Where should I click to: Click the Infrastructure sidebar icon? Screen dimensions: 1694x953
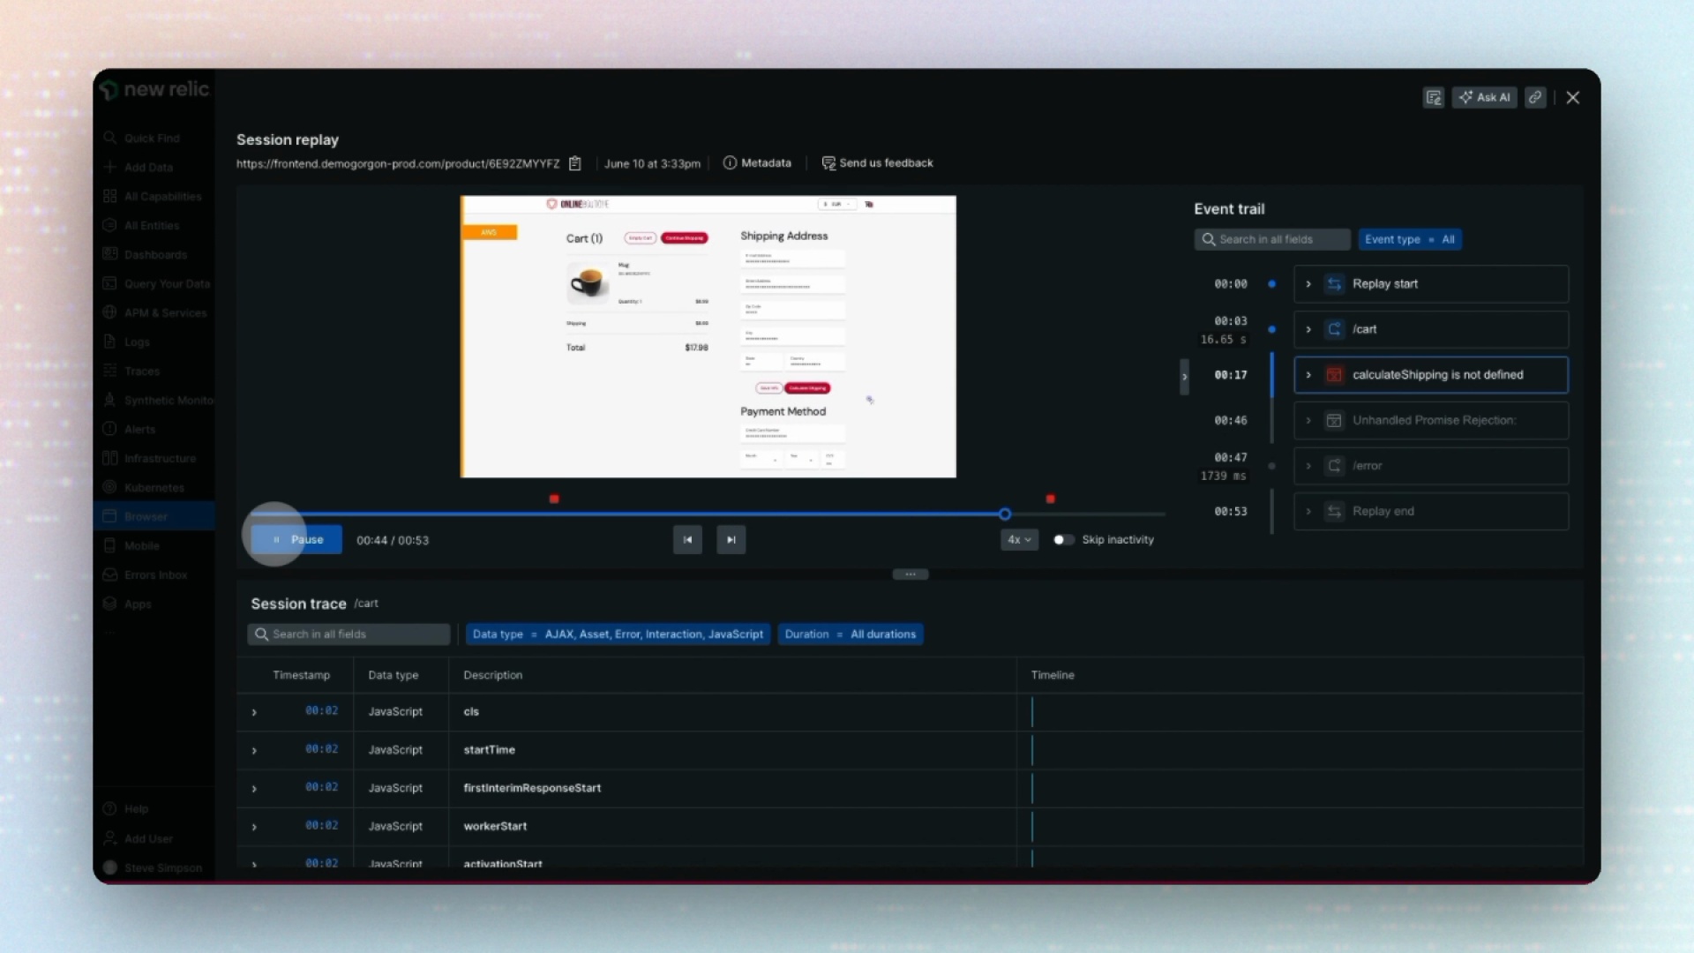pyautogui.click(x=109, y=459)
